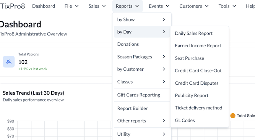Open Gift Cards Reporting

coord(142,95)
